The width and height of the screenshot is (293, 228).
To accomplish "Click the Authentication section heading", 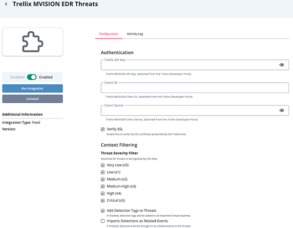I will tap(117, 53).
